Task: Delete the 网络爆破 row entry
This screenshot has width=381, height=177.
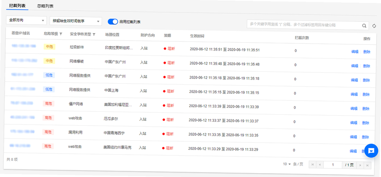Action: (x=366, y=66)
